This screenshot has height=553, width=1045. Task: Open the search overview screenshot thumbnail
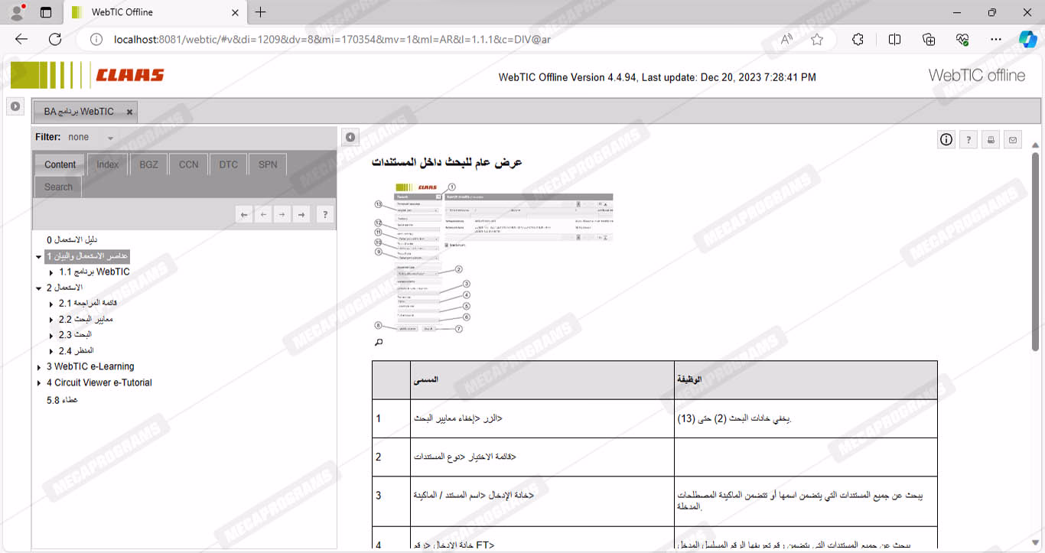click(x=493, y=258)
